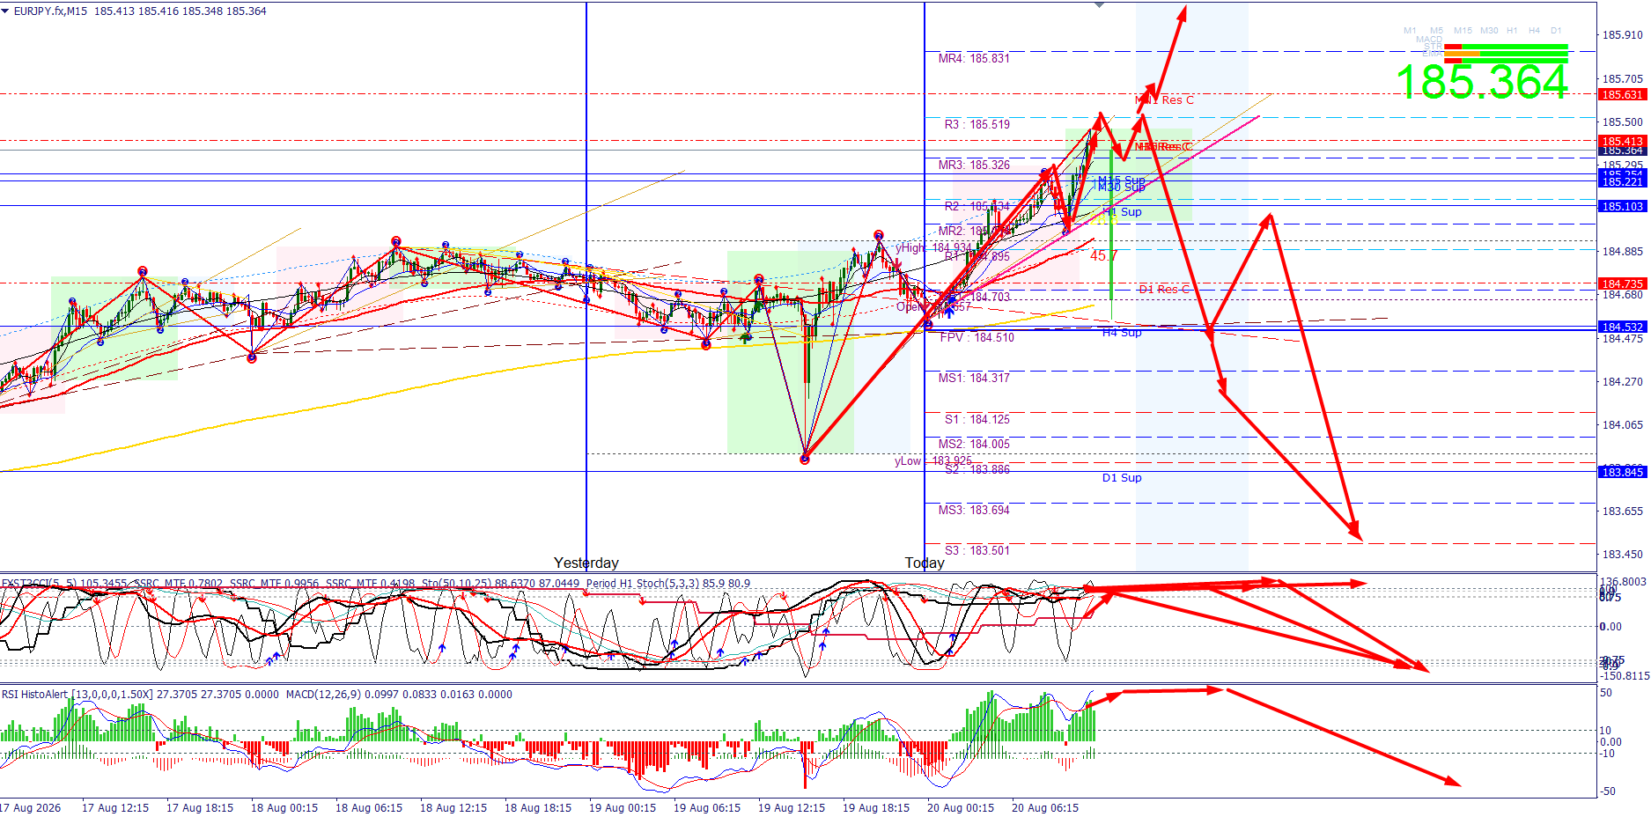Click the FPV : 184.510 pivot label
Image resolution: width=1651 pixels, height=817 pixels.
977,338
